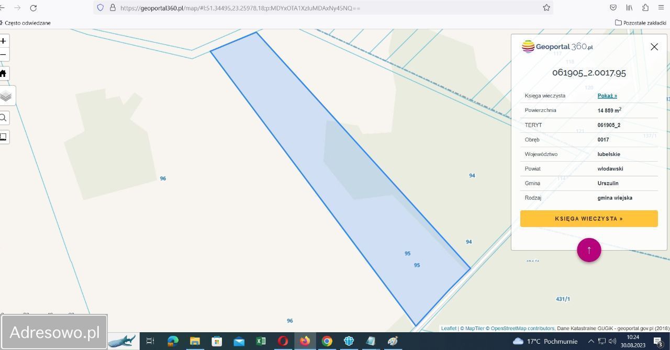The image size is (670, 350).
Task: Click the area value 14 859 m²
Action: [609, 110]
